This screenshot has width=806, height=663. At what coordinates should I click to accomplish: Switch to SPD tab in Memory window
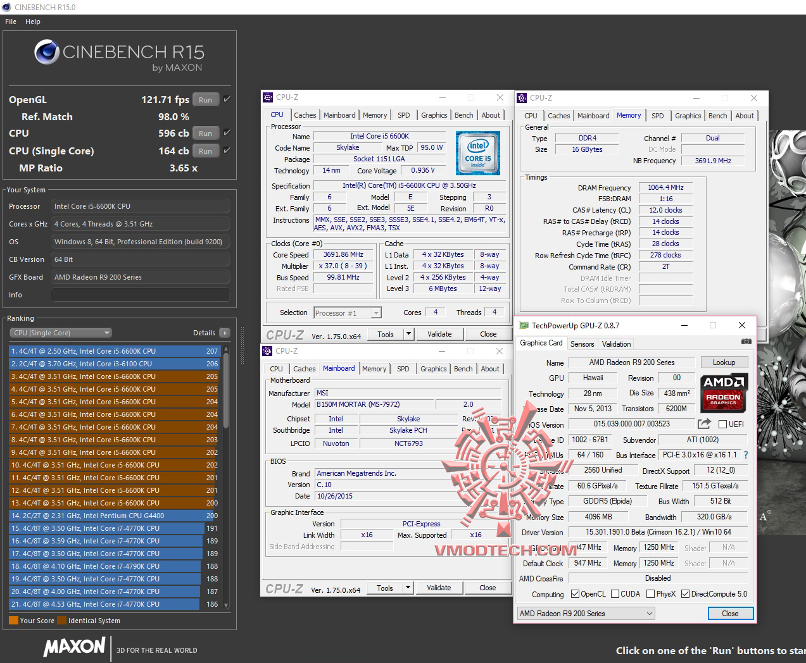(x=658, y=116)
